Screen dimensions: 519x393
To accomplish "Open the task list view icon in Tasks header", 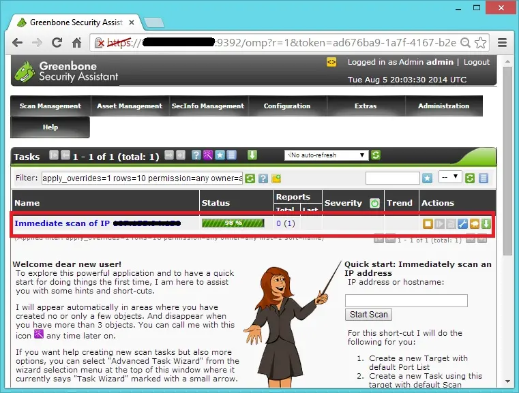I will 231,155.
